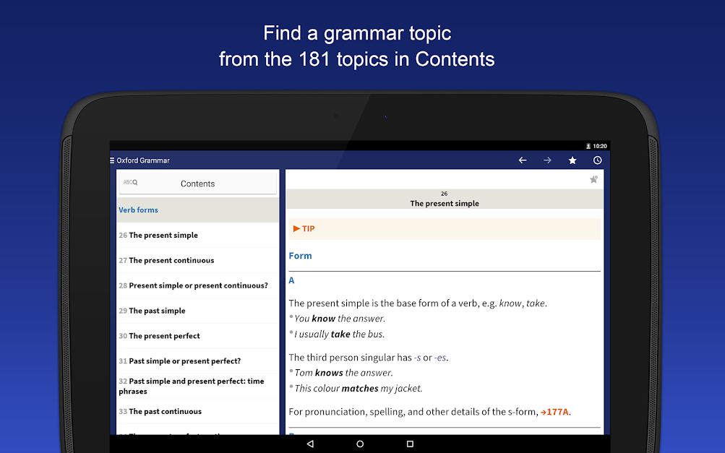Open Past simple or present perfect? topic

(197, 361)
